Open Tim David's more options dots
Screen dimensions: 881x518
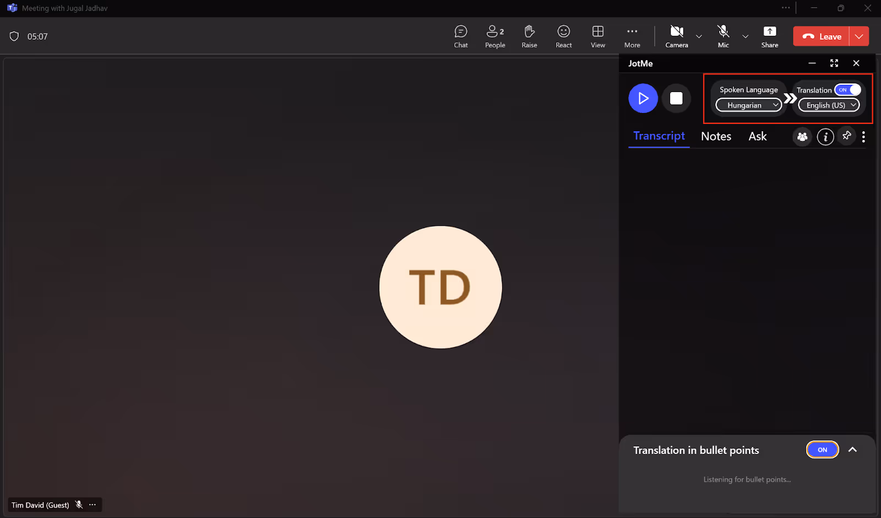pos(93,505)
